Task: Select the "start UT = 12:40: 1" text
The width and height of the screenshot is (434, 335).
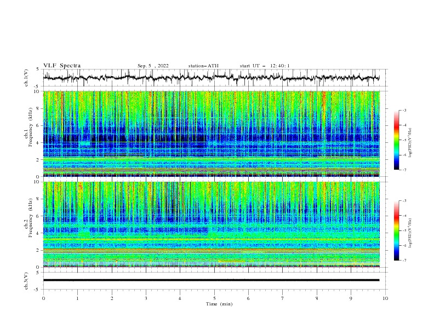Action: pos(265,66)
